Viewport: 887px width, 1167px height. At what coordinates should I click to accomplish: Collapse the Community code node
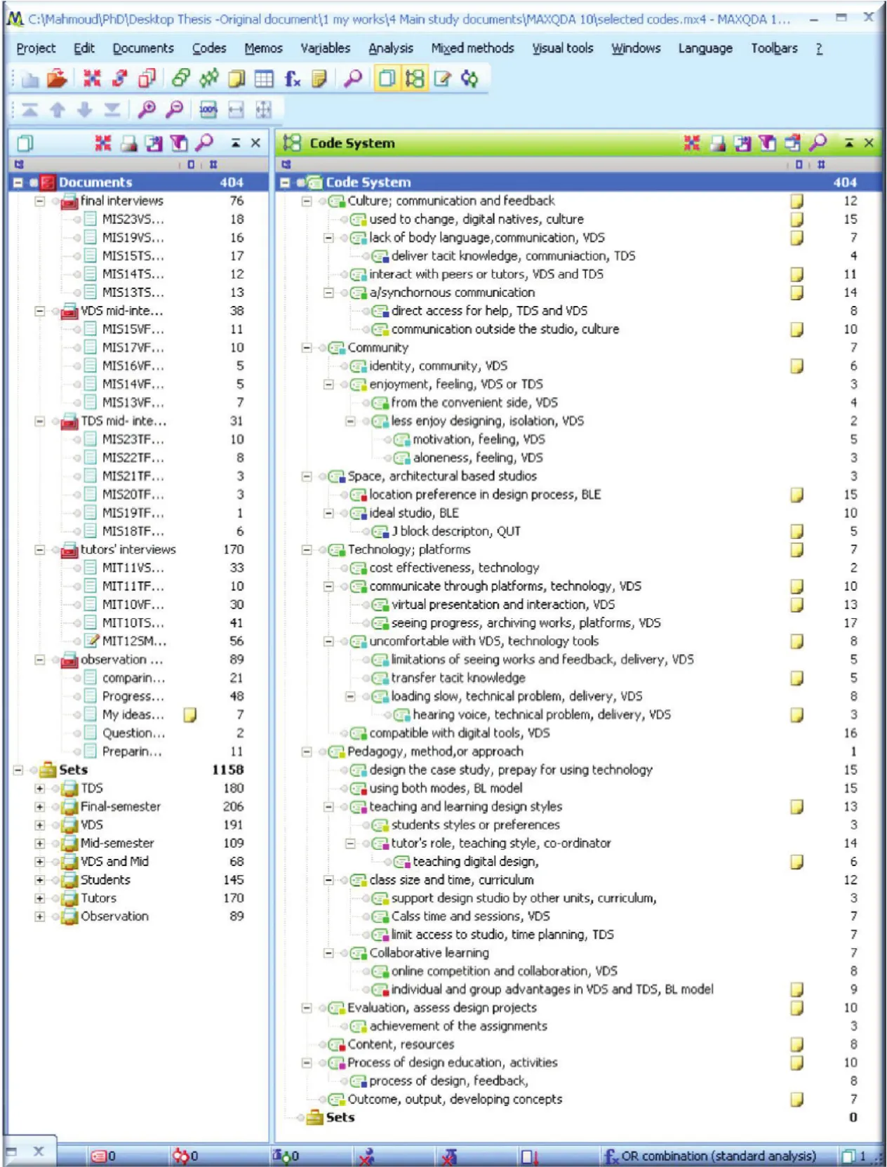[307, 347]
